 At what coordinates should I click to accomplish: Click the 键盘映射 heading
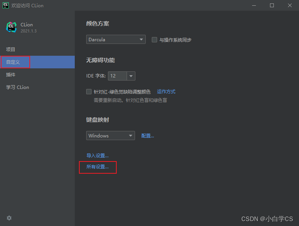pyautogui.click(x=98, y=120)
